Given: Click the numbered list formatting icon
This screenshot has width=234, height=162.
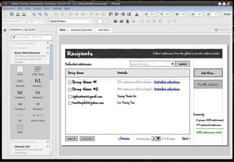Looking at the screenshot, I should click(x=148, y=21).
